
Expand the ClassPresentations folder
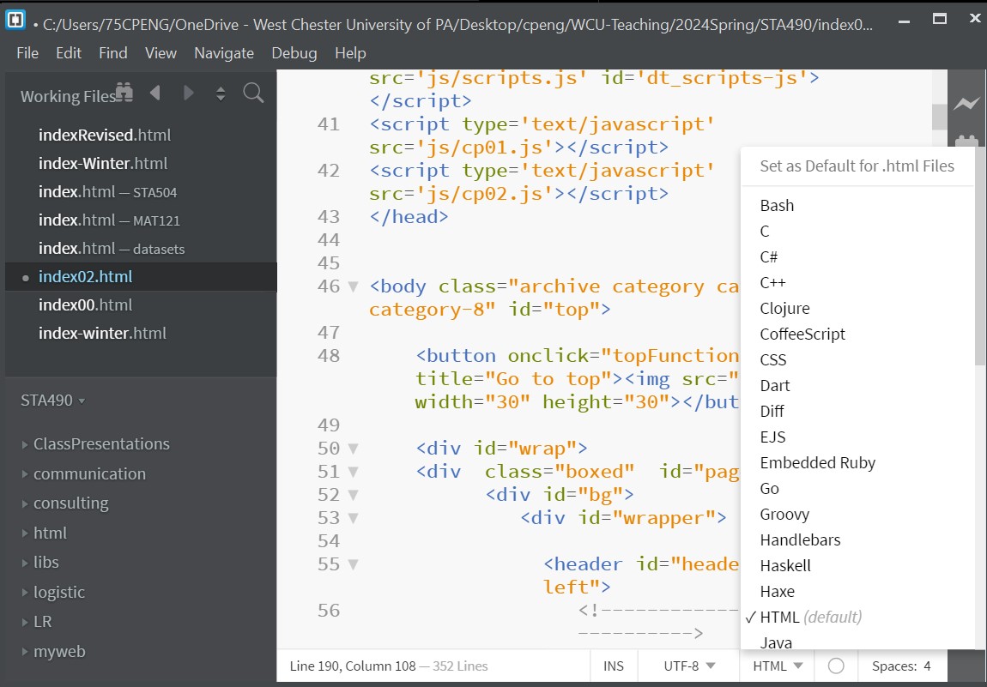pyautogui.click(x=25, y=444)
